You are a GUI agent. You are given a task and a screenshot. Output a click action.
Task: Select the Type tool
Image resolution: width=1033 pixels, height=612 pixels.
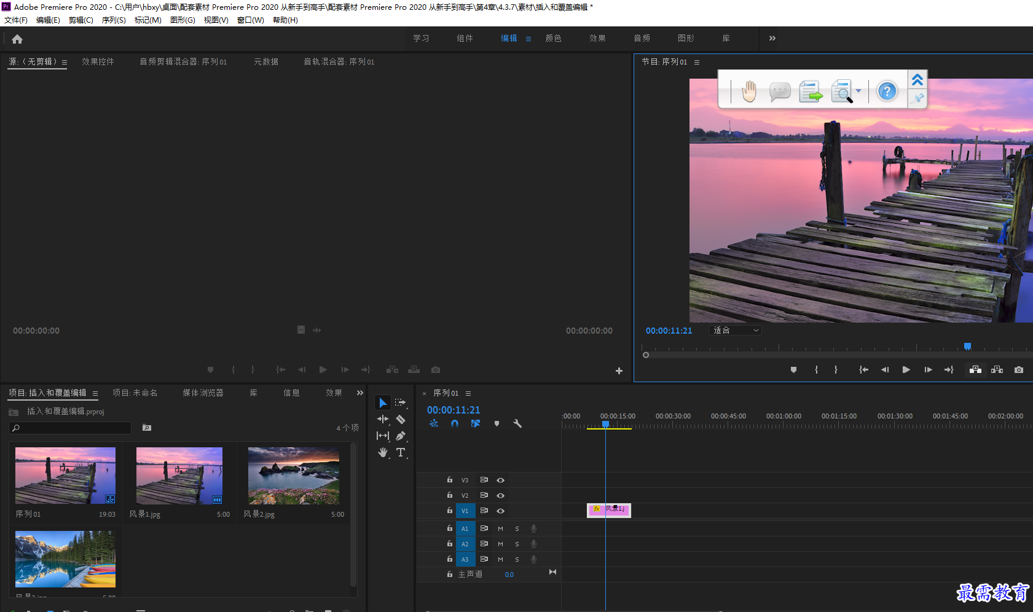401,452
